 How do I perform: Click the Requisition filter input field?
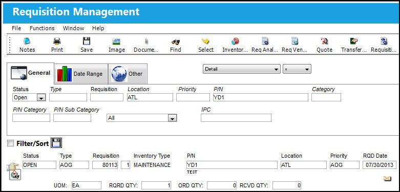tap(107, 97)
